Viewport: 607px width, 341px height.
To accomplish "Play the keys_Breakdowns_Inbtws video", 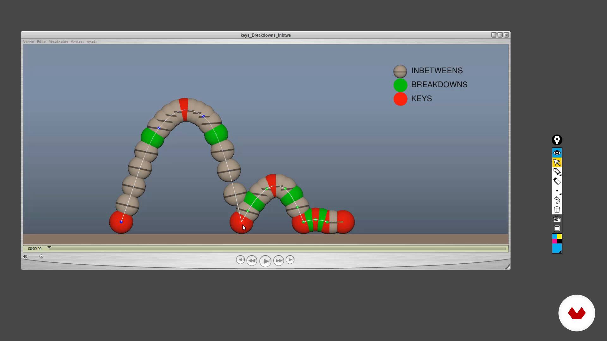I will [265, 261].
